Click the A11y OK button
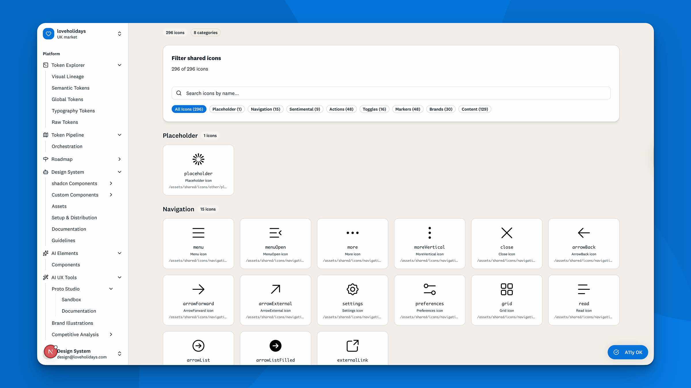Screen dimensions: 691x388 pyautogui.click(x=628, y=352)
